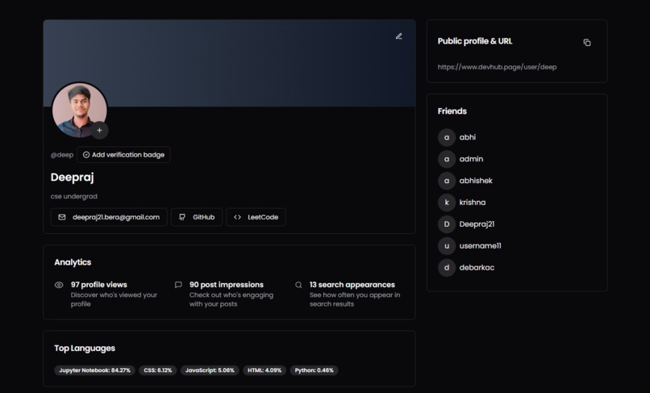
Task: Select the public URL https://www.devhub.page/user/deep
Action: tap(497, 67)
